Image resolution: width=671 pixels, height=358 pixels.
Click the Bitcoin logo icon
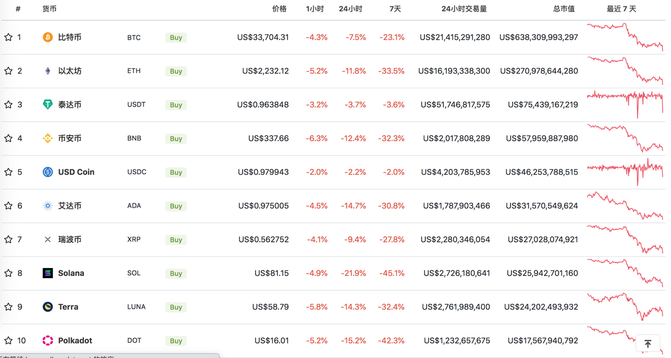click(48, 37)
